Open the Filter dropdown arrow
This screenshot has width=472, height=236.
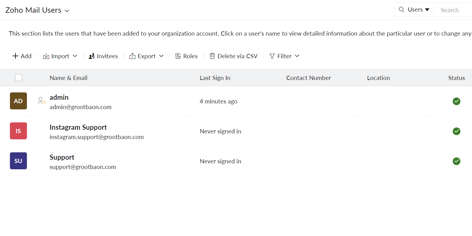coord(297,56)
